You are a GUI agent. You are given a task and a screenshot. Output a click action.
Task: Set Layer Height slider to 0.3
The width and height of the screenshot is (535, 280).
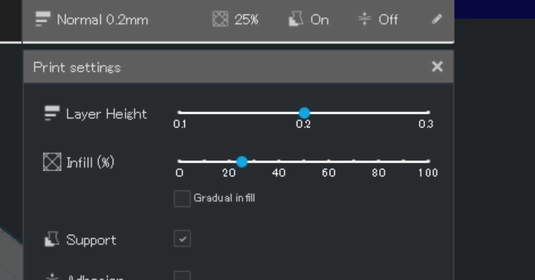[428, 112]
